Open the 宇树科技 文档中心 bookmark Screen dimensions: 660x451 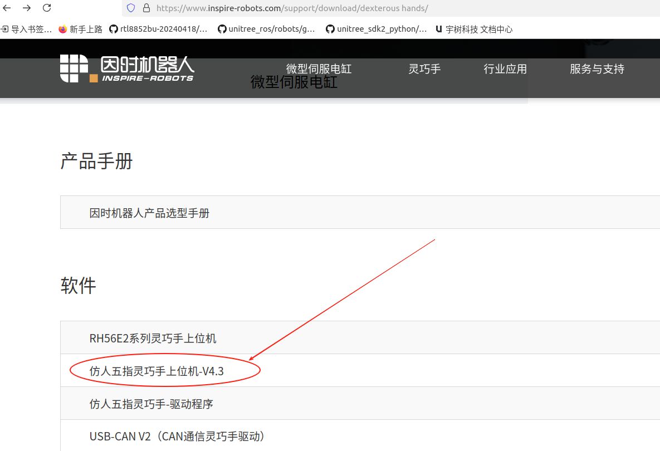coord(474,29)
